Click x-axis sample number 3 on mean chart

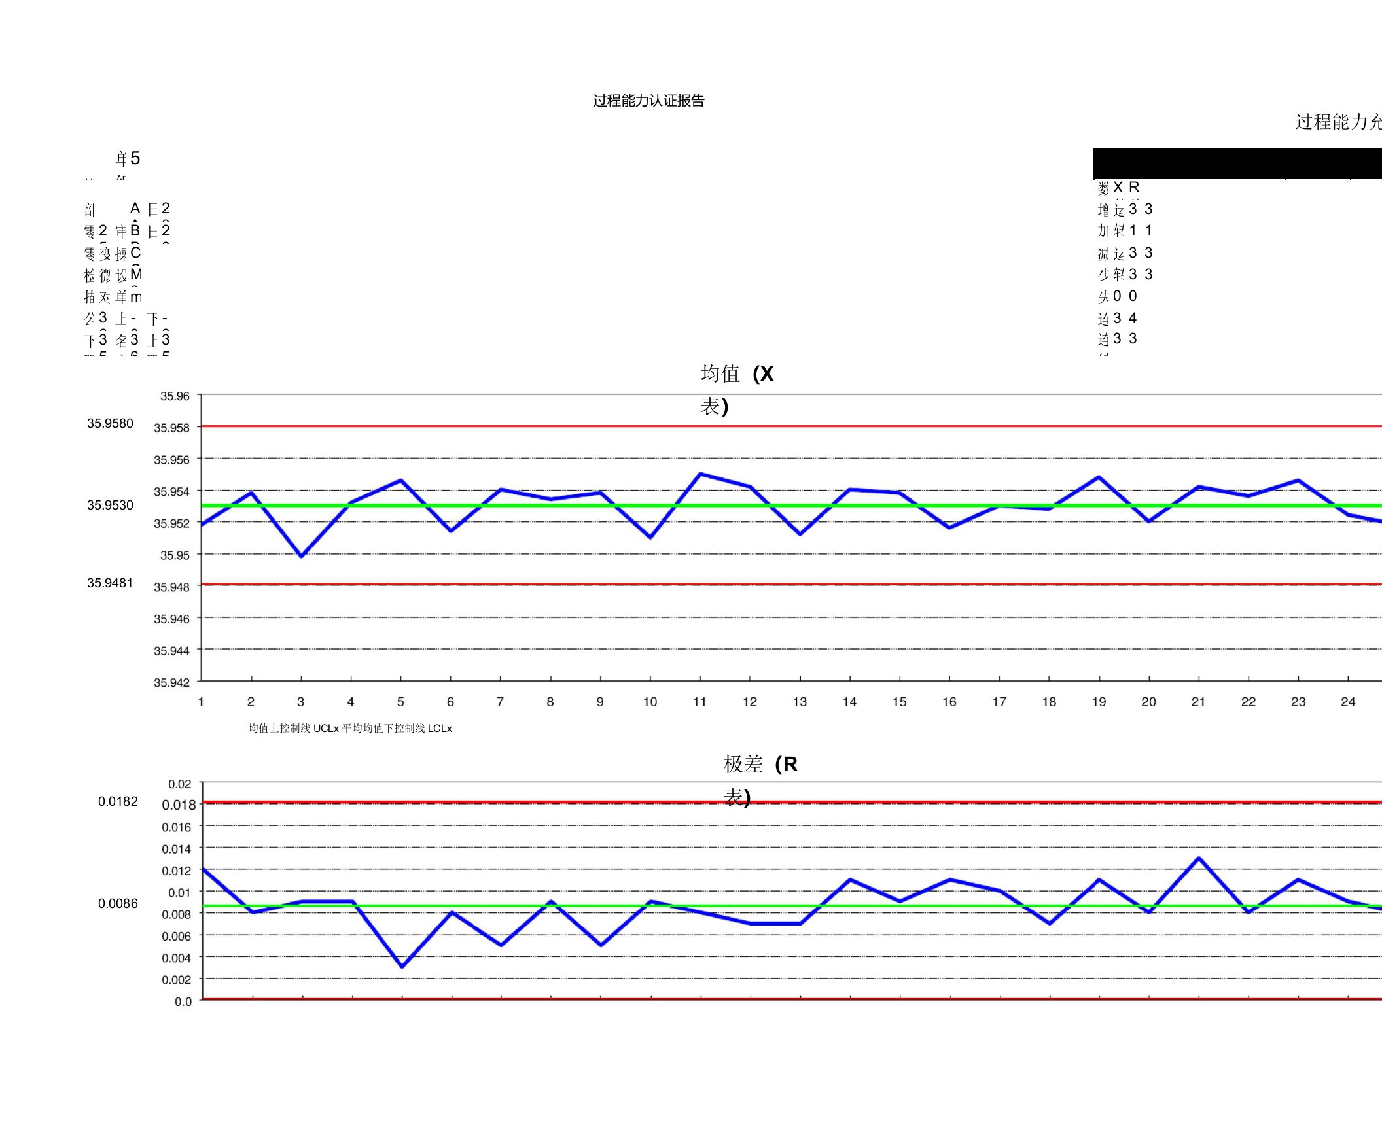click(x=301, y=702)
